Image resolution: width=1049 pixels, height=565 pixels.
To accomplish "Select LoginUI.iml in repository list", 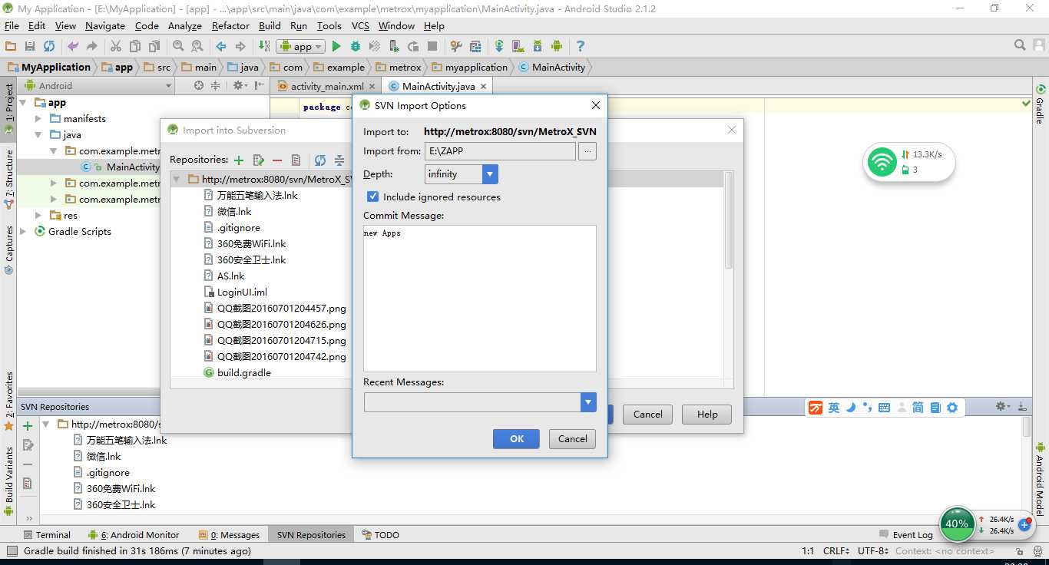I will (242, 292).
